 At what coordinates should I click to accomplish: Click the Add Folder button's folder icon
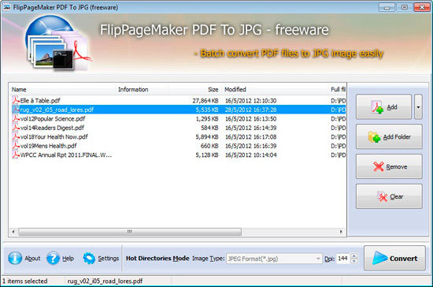pyautogui.click(x=374, y=137)
